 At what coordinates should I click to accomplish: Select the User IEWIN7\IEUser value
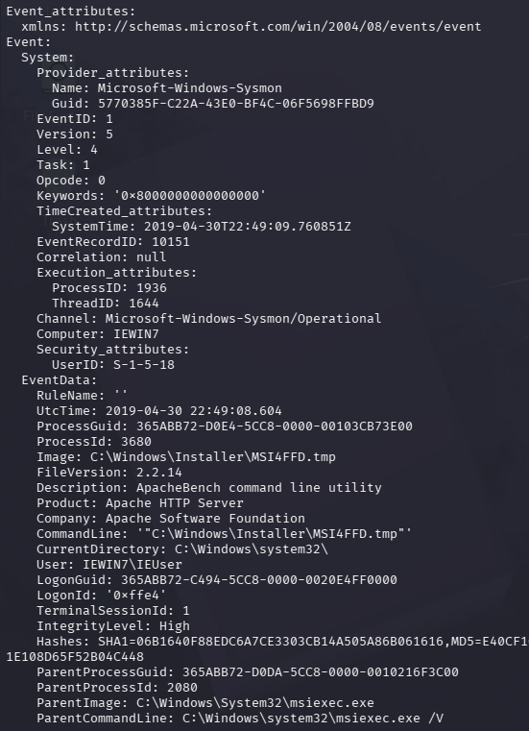(x=132, y=565)
